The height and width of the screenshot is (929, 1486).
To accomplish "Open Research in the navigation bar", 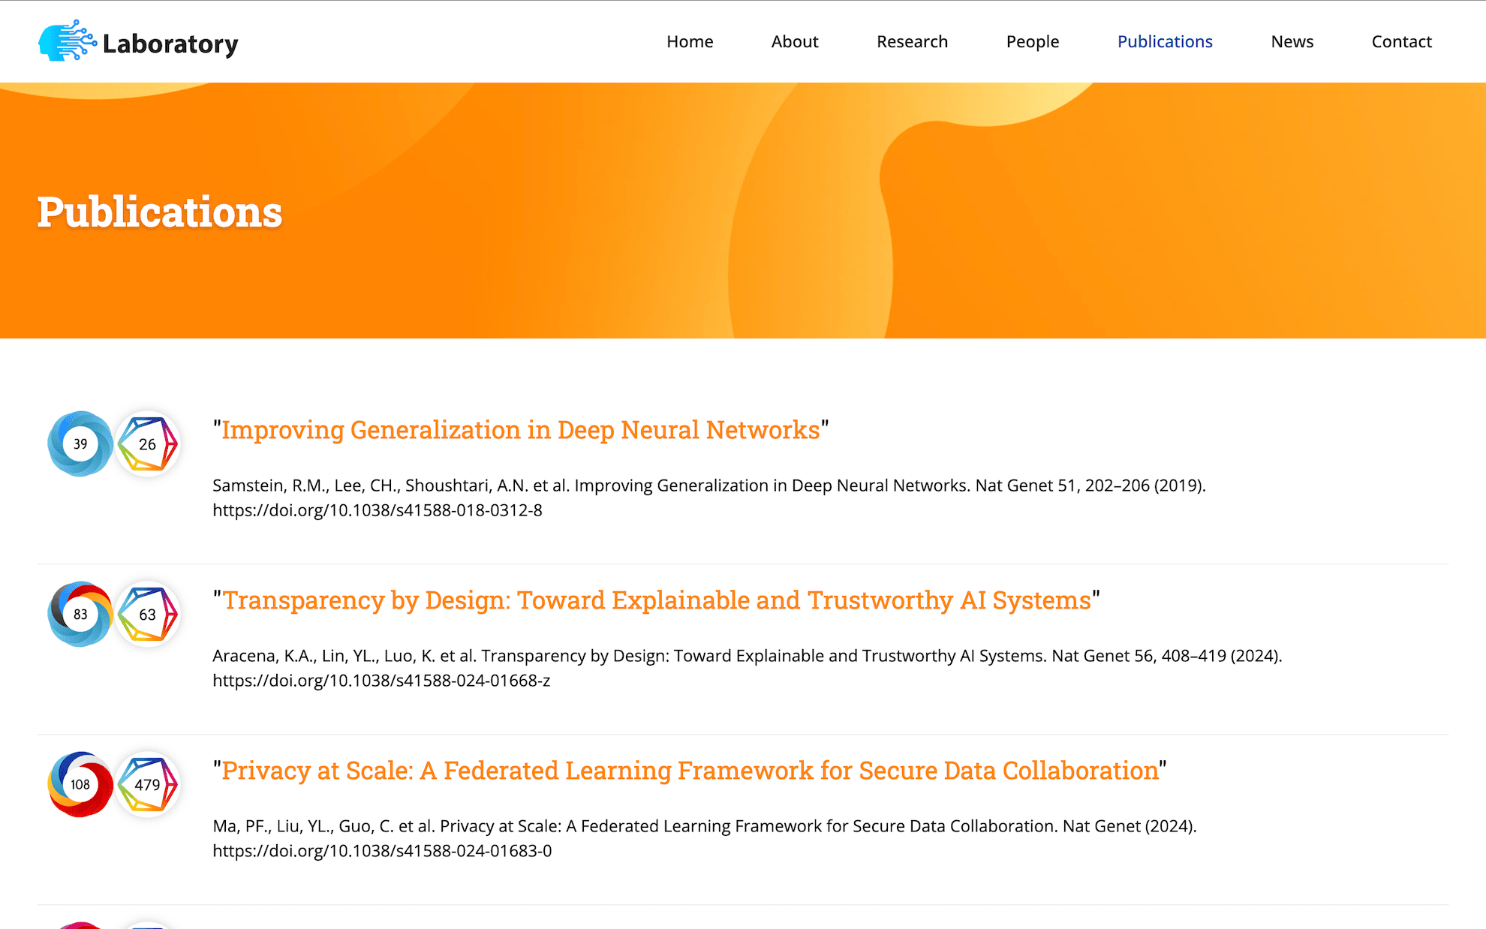I will [912, 42].
